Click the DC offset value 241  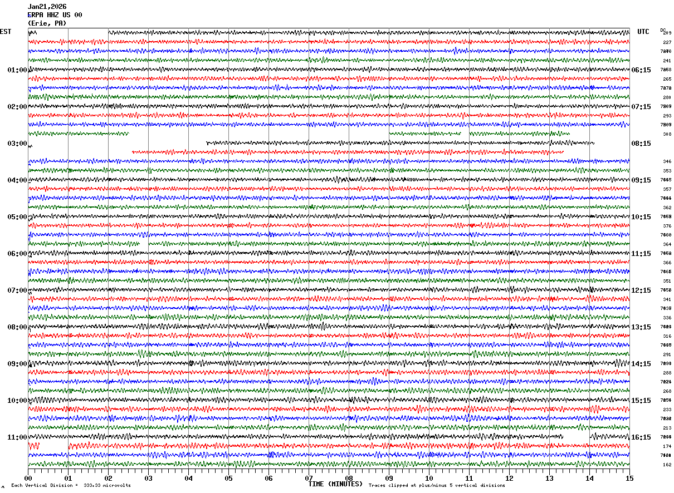click(667, 61)
